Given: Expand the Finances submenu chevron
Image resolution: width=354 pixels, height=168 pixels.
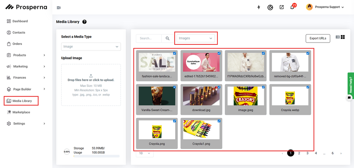Looking at the screenshot, I should click(44, 77).
